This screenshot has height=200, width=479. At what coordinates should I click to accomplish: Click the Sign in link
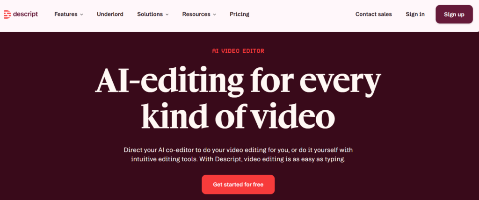point(415,14)
